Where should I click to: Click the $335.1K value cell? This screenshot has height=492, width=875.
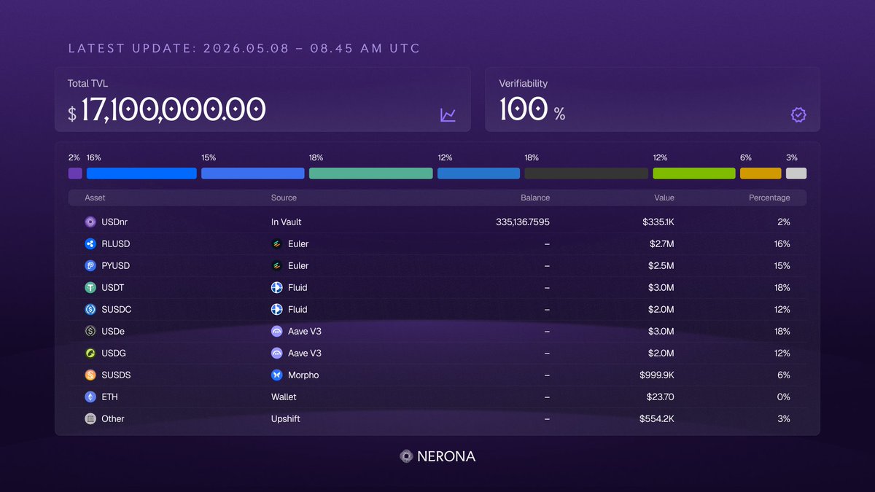[657, 222]
